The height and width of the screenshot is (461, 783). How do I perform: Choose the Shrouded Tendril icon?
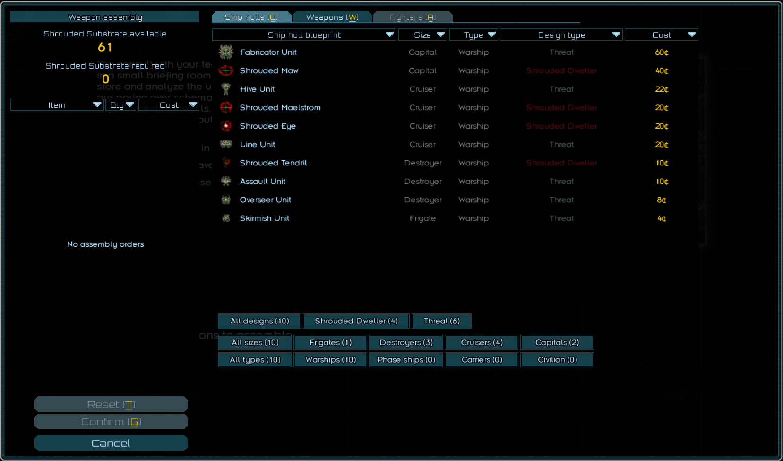pos(226,163)
